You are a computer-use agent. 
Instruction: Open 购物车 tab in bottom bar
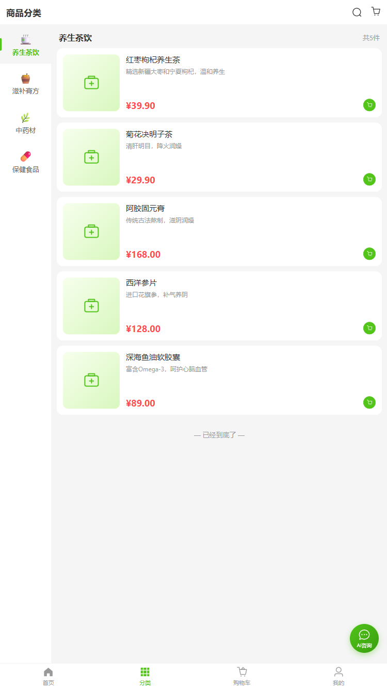click(x=241, y=676)
